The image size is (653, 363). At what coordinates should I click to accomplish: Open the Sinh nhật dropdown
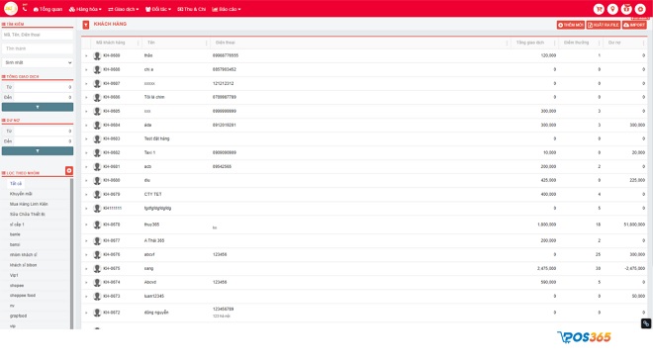38,62
